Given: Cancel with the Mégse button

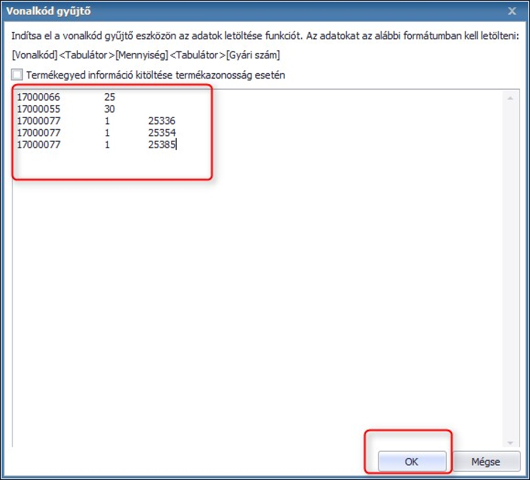Looking at the screenshot, I should point(486,461).
